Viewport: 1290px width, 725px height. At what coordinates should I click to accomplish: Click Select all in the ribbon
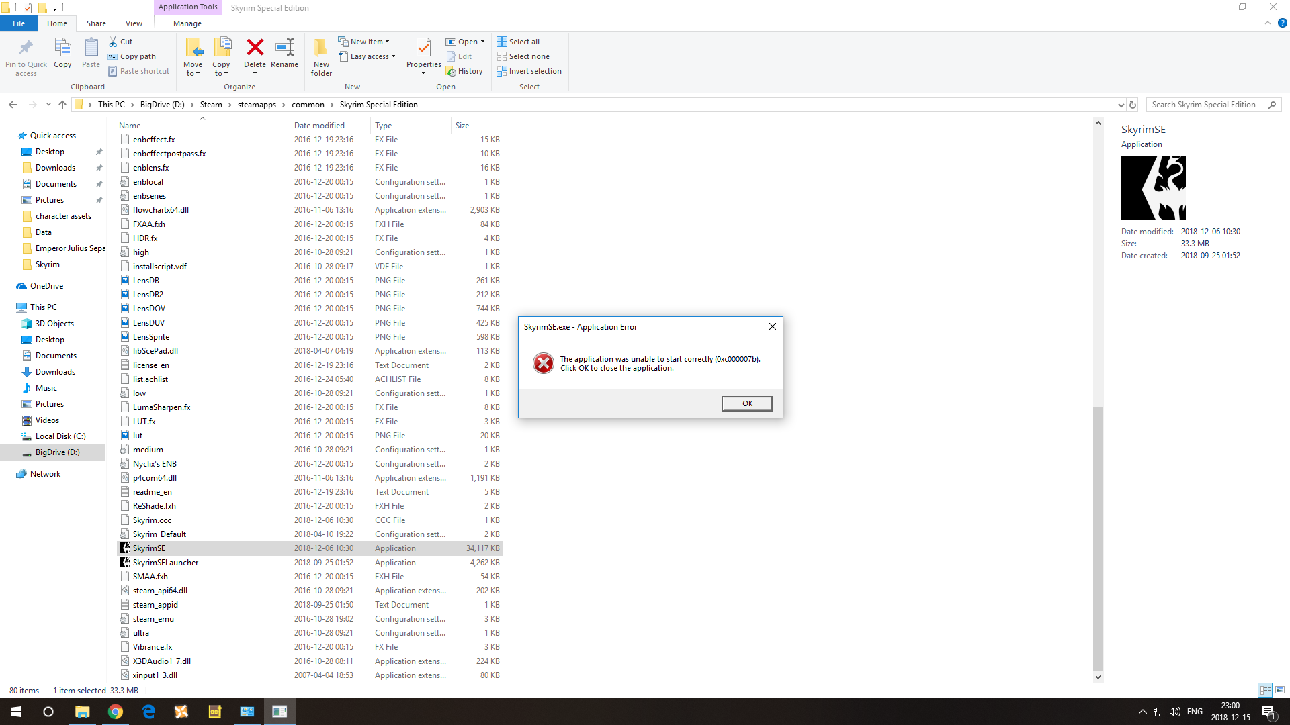518,42
